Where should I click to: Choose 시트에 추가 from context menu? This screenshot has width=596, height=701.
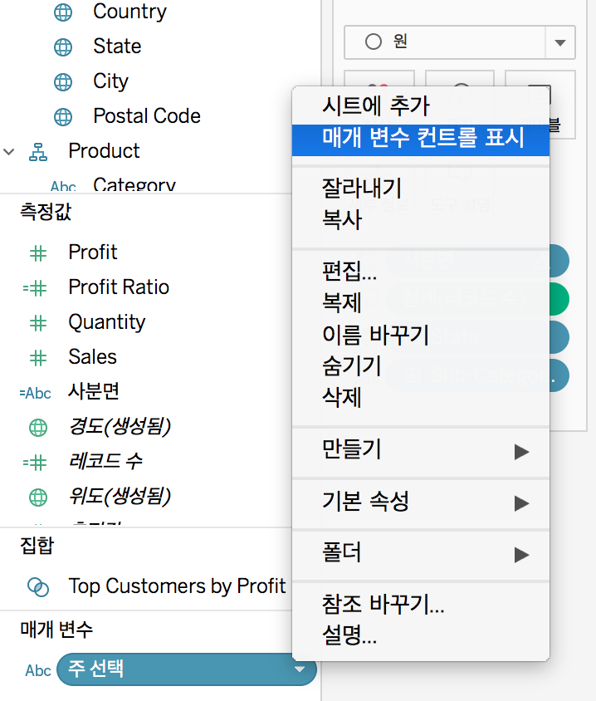(420, 106)
